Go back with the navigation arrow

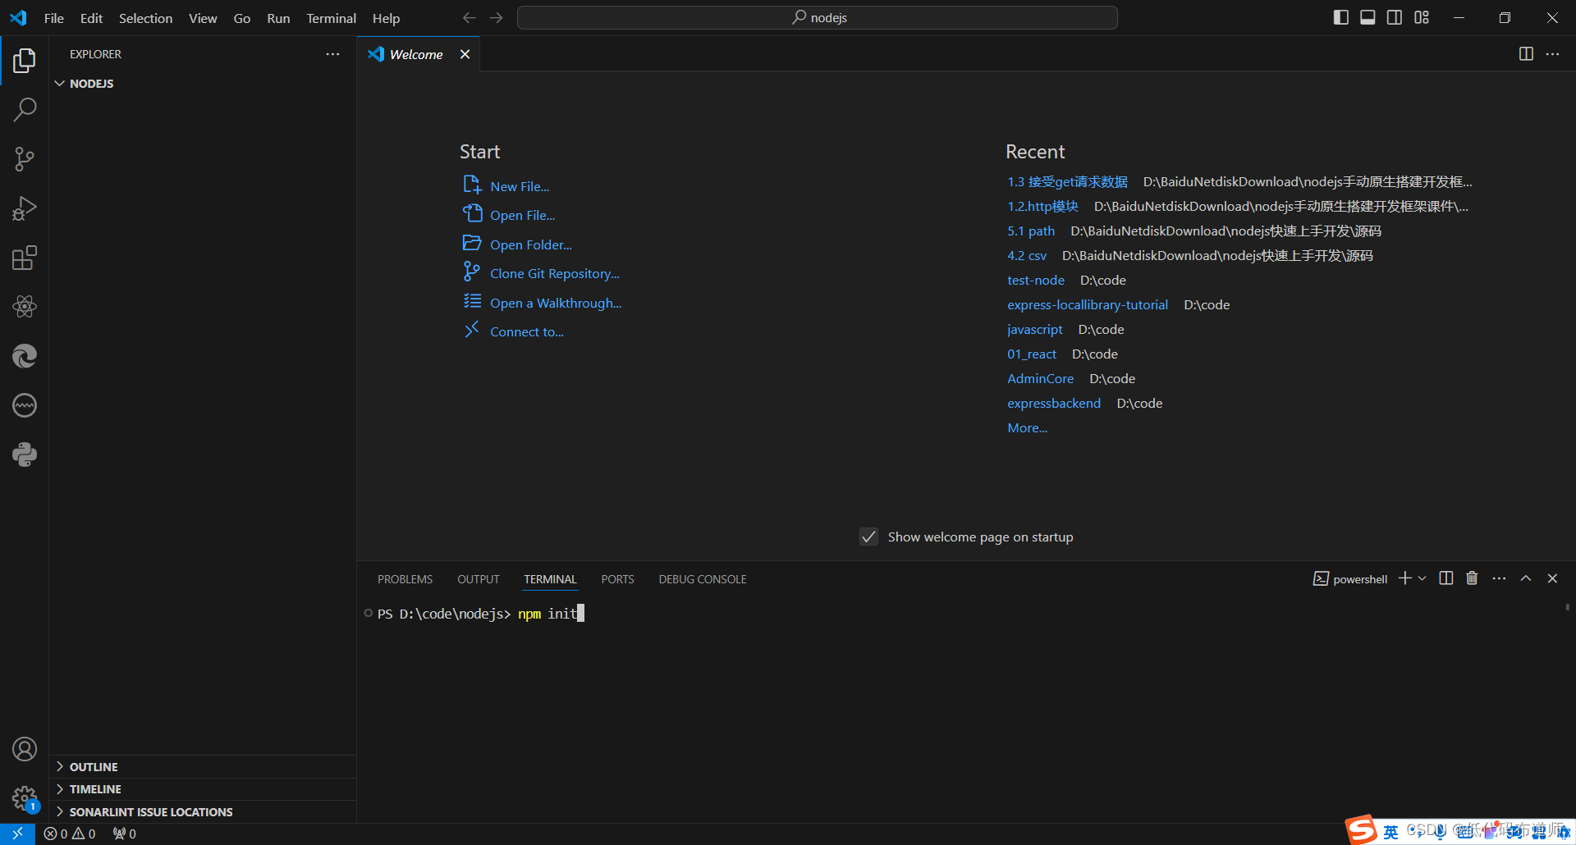point(469,17)
